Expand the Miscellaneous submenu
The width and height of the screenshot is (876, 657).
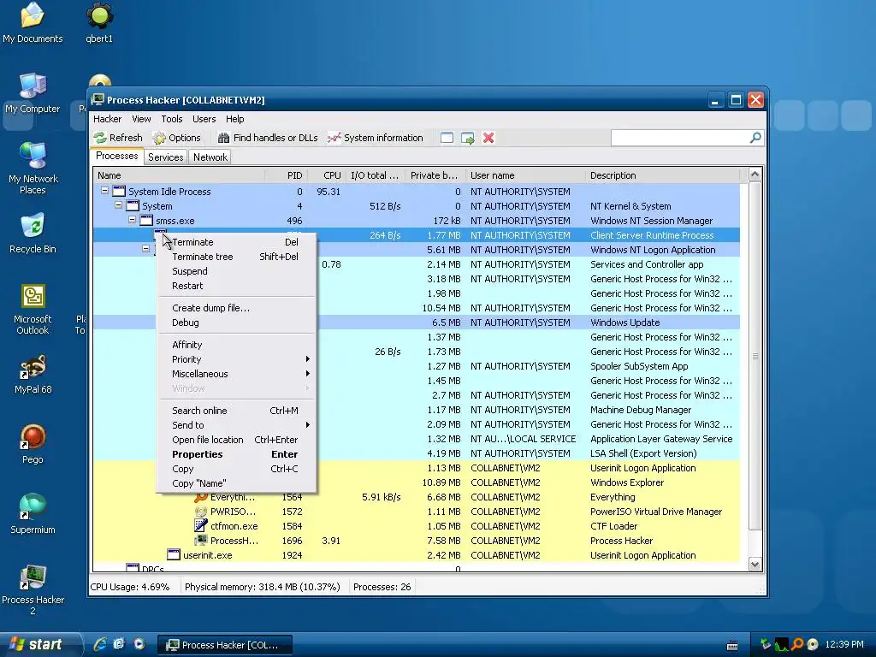pos(236,374)
